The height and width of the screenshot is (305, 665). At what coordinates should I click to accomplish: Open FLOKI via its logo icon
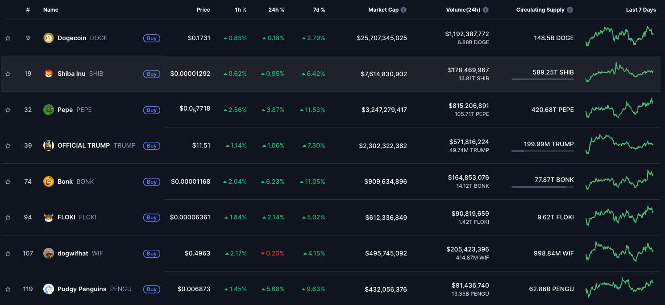tap(49, 217)
